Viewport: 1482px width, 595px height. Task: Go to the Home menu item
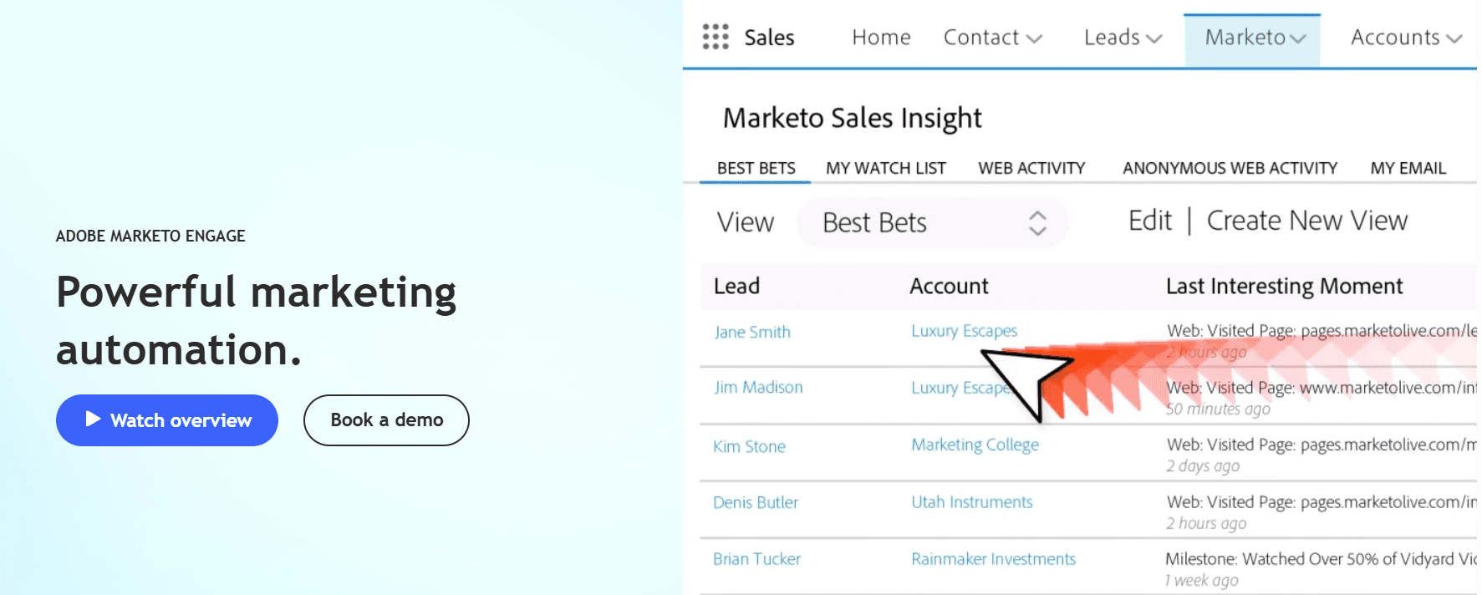[880, 38]
